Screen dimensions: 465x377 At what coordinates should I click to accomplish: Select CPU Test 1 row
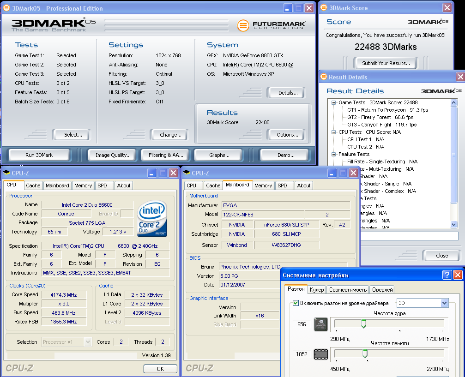coord(366,139)
